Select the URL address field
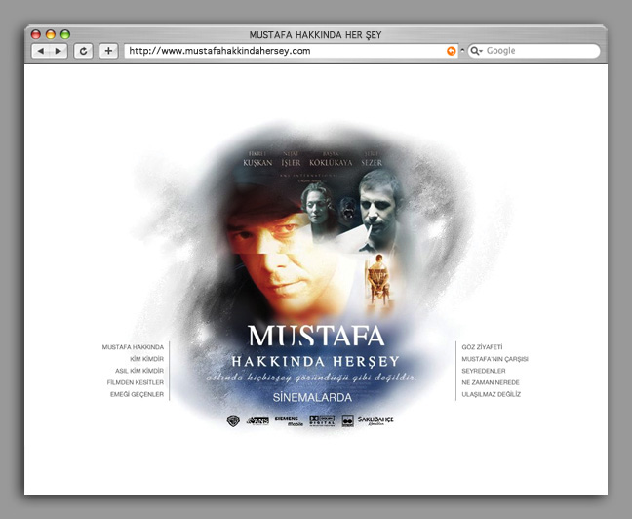 [291, 51]
